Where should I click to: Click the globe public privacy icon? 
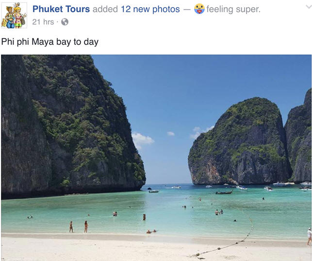click(65, 22)
